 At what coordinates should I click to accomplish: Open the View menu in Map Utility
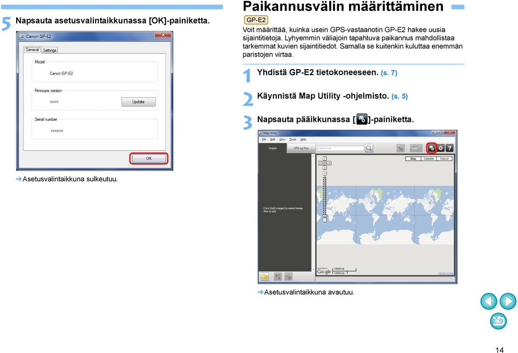point(282,139)
